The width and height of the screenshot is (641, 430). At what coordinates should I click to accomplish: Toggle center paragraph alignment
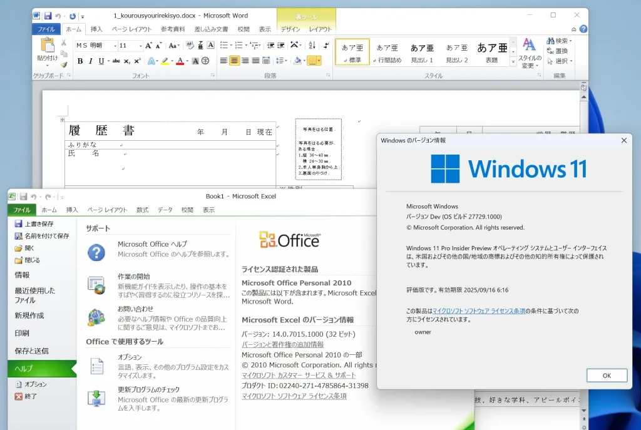point(234,61)
